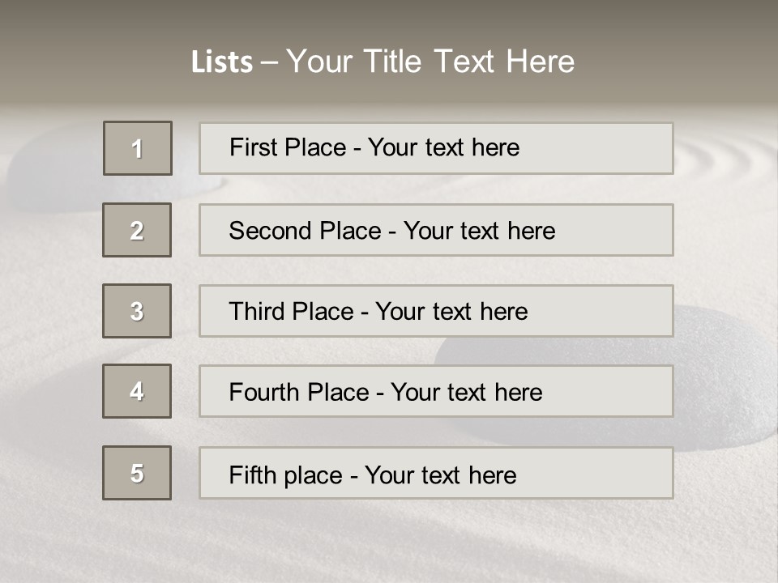Click the bold word 'Lists' in title
Screen dimensions: 778x583
point(222,62)
